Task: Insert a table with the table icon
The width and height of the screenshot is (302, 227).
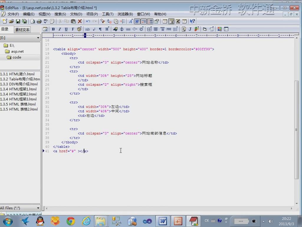Action: (x=149, y=29)
